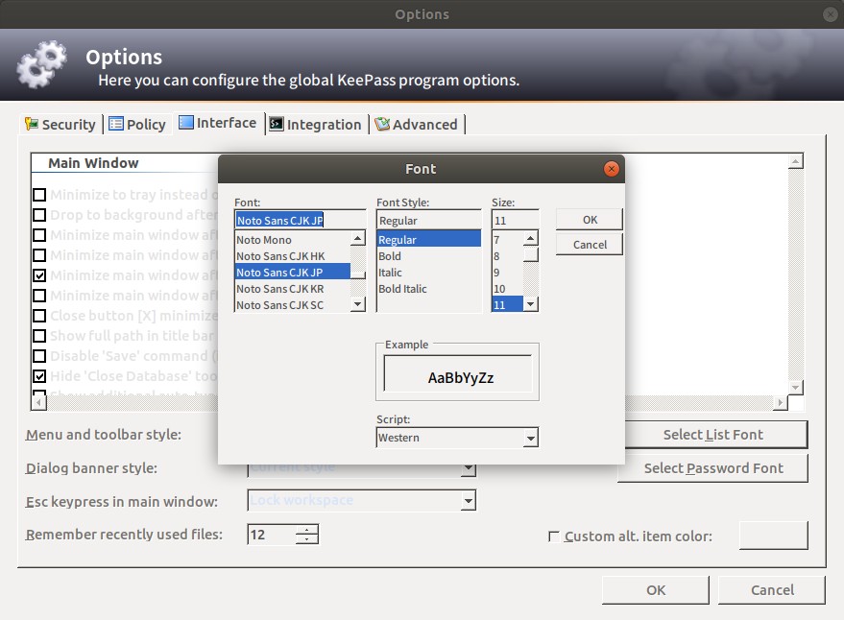Image resolution: width=844 pixels, height=620 pixels.
Task: Select size 11 in the Size list
Action: pyautogui.click(x=508, y=304)
